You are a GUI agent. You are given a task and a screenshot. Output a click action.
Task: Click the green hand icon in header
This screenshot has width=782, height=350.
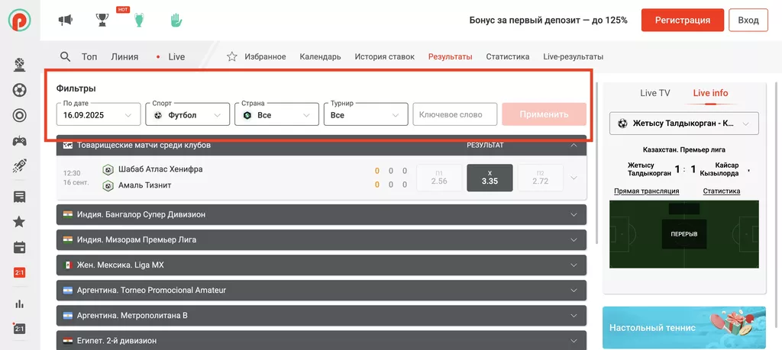click(x=176, y=20)
